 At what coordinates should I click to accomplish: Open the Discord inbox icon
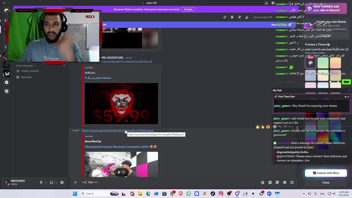pyautogui.click(x=266, y=3)
